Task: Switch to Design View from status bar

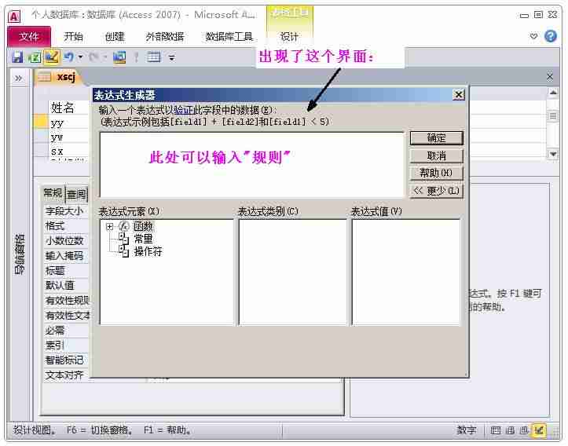Action: pyautogui.click(x=539, y=430)
